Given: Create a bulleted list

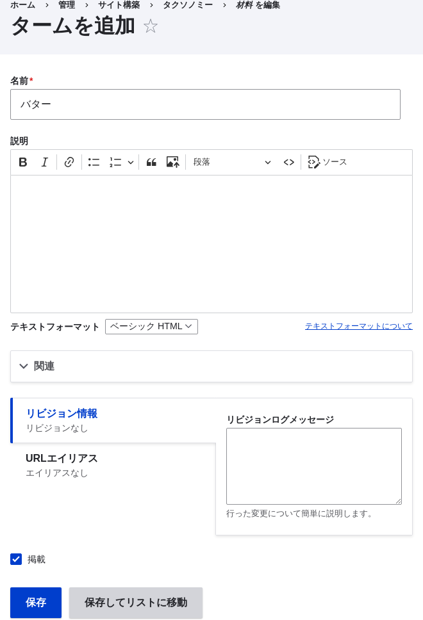Looking at the screenshot, I should [x=94, y=162].
